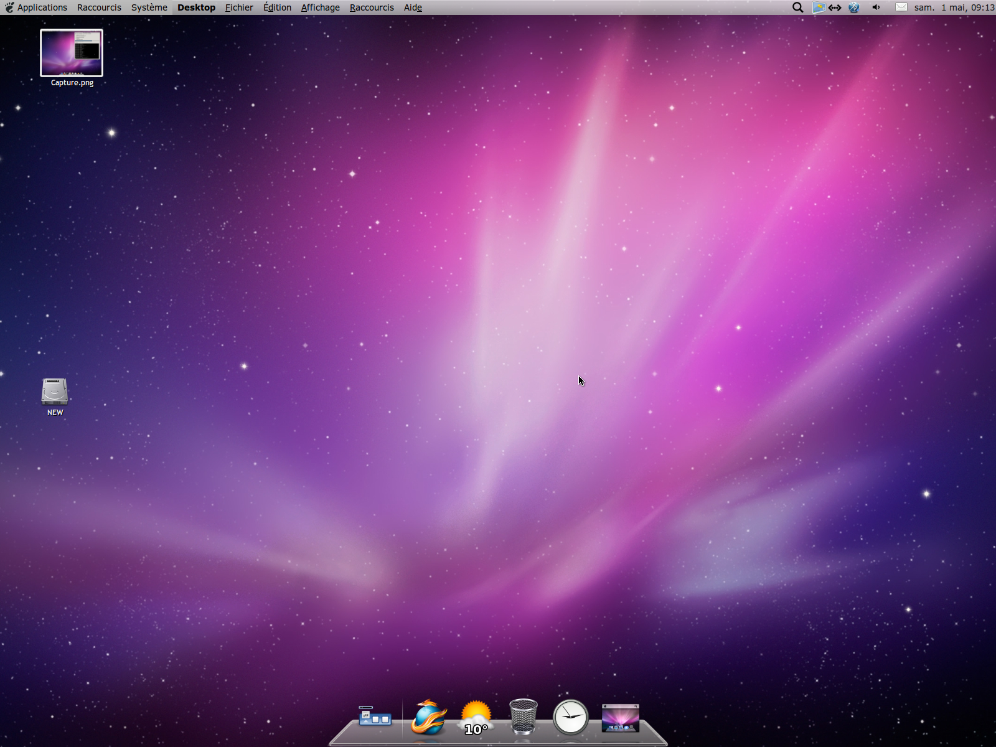
Task: Expand the Système menu
Action: click(x=149, y=7)
